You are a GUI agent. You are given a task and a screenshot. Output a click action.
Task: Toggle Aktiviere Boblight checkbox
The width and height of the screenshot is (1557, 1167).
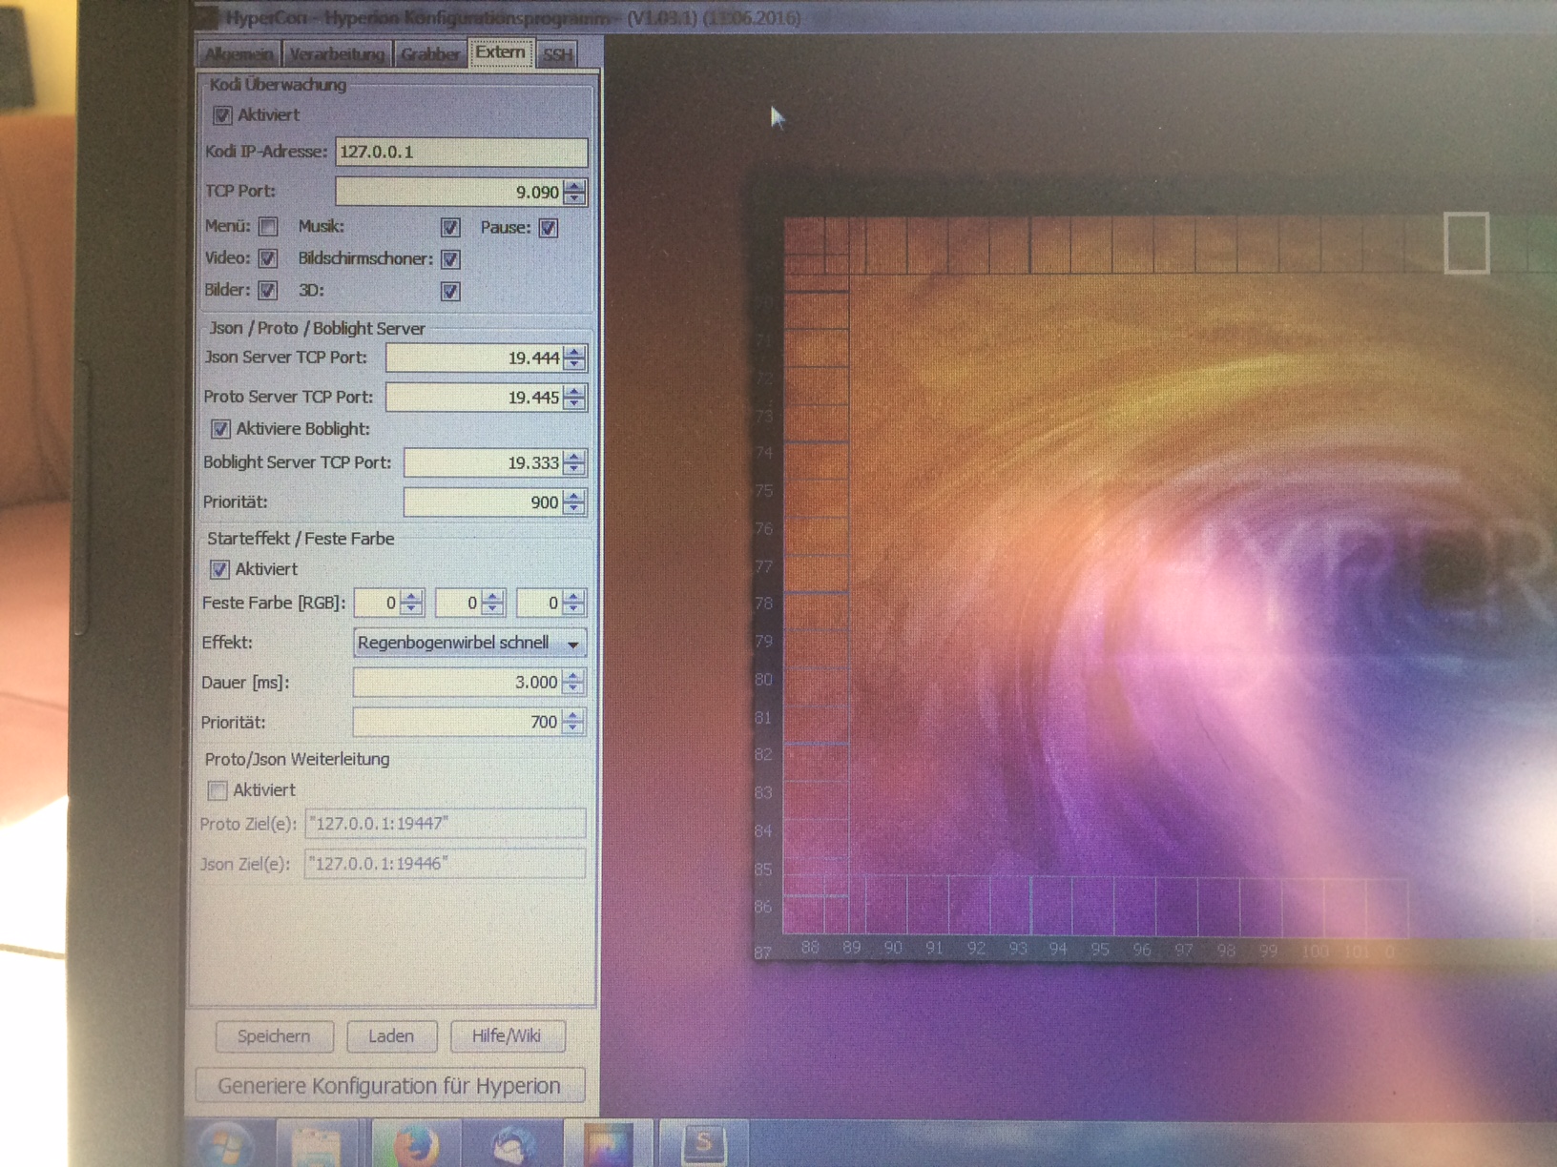point(220,429)
